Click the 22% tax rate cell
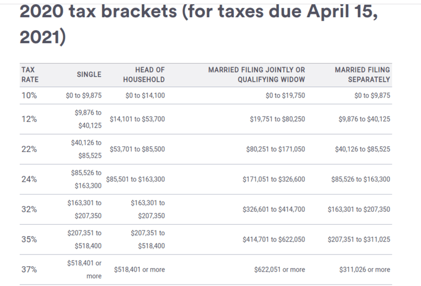Image resolution: width=421 pixels, height=286 pixels. (x=29, y=149)
